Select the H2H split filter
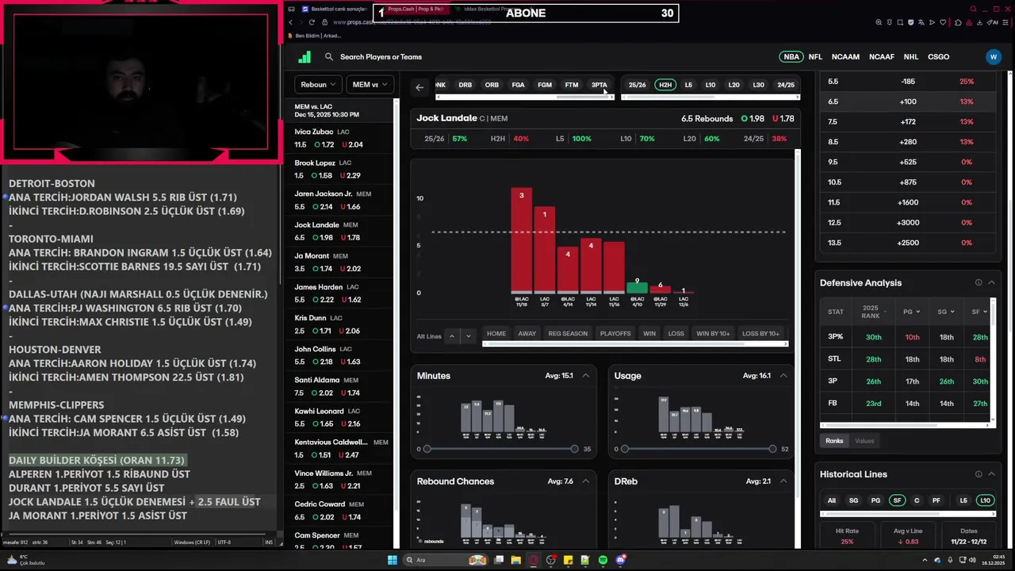 [x=665, y=85]
